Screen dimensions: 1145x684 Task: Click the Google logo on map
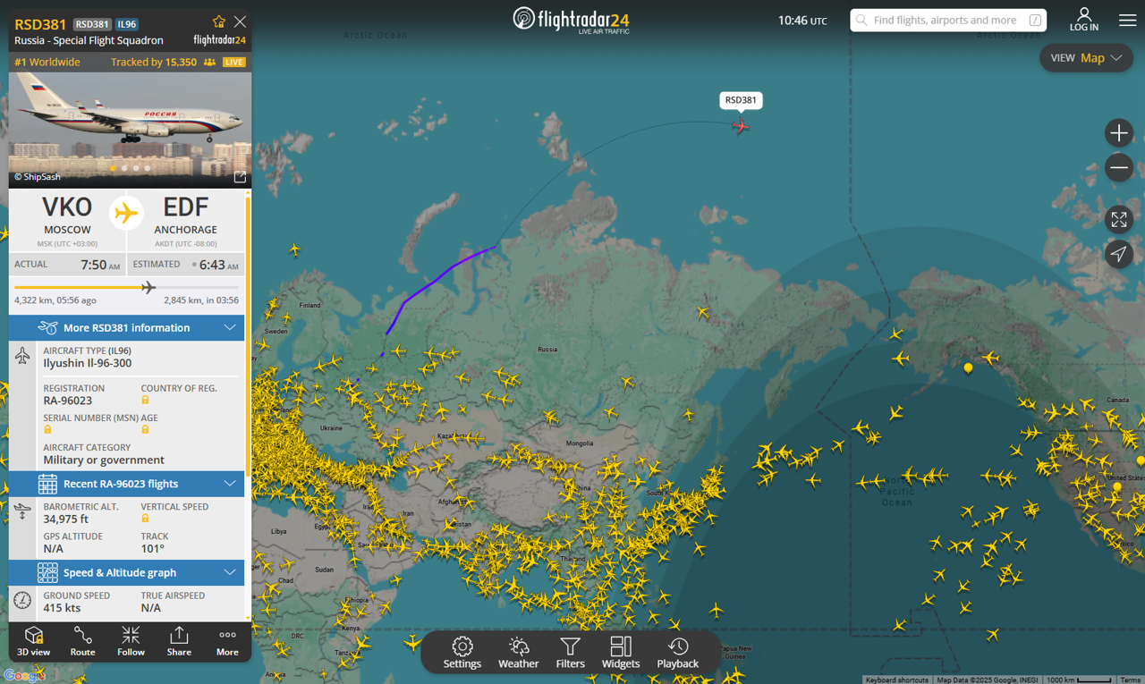[x=23, y=676]
